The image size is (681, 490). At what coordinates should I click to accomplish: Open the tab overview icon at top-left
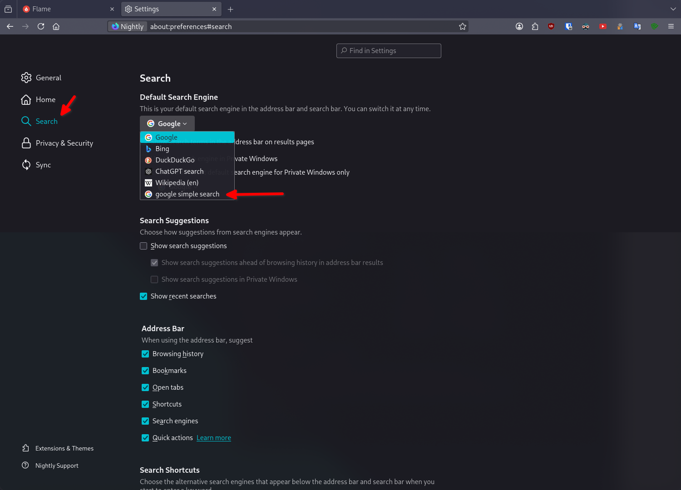(x=8, y=9)
